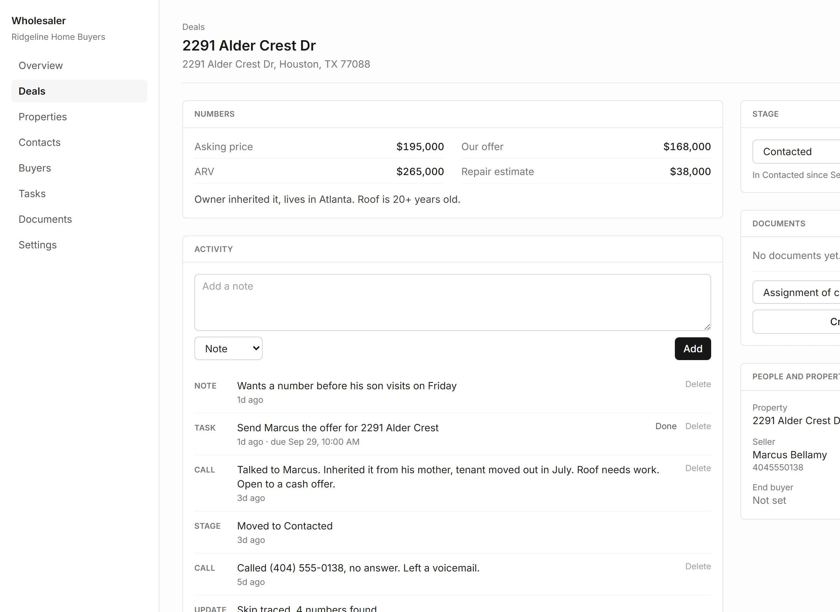The height and width of the screenshot is (612, 840).
Task: Focus the Add a note text area
Action: [x=452, y=302]
